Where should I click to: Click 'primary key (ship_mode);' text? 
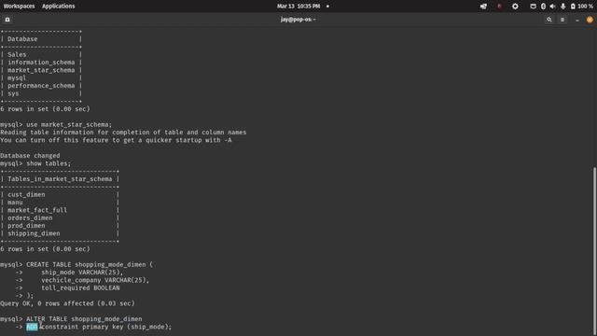tap(127, 327)
